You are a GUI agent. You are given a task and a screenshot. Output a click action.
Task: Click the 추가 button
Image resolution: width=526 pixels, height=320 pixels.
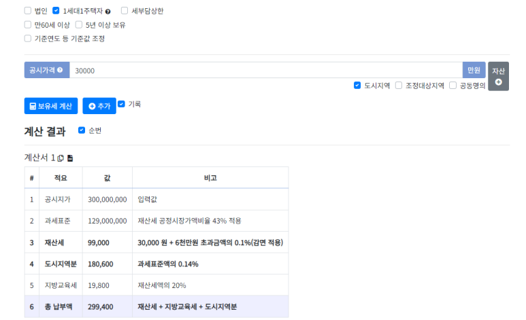click(99, 106)
